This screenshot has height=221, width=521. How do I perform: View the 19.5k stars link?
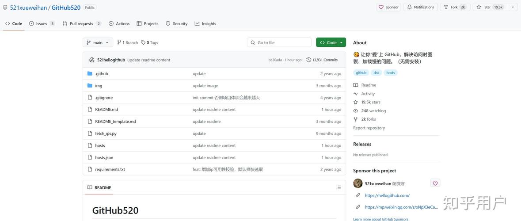pos(367,103)
